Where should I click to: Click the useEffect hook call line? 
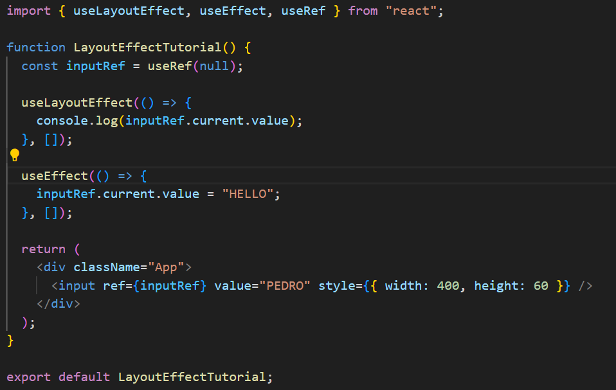(x=55, y=176)
